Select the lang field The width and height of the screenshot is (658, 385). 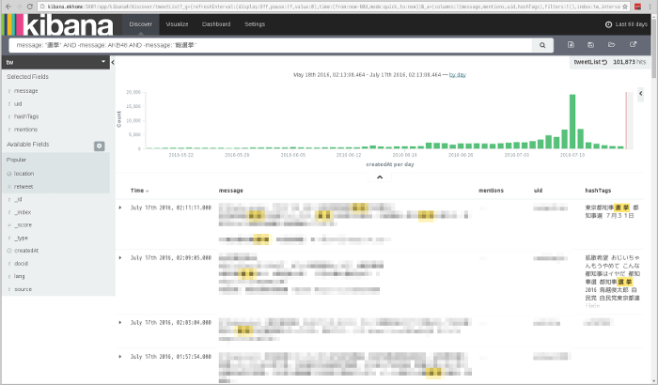[20, 276]
